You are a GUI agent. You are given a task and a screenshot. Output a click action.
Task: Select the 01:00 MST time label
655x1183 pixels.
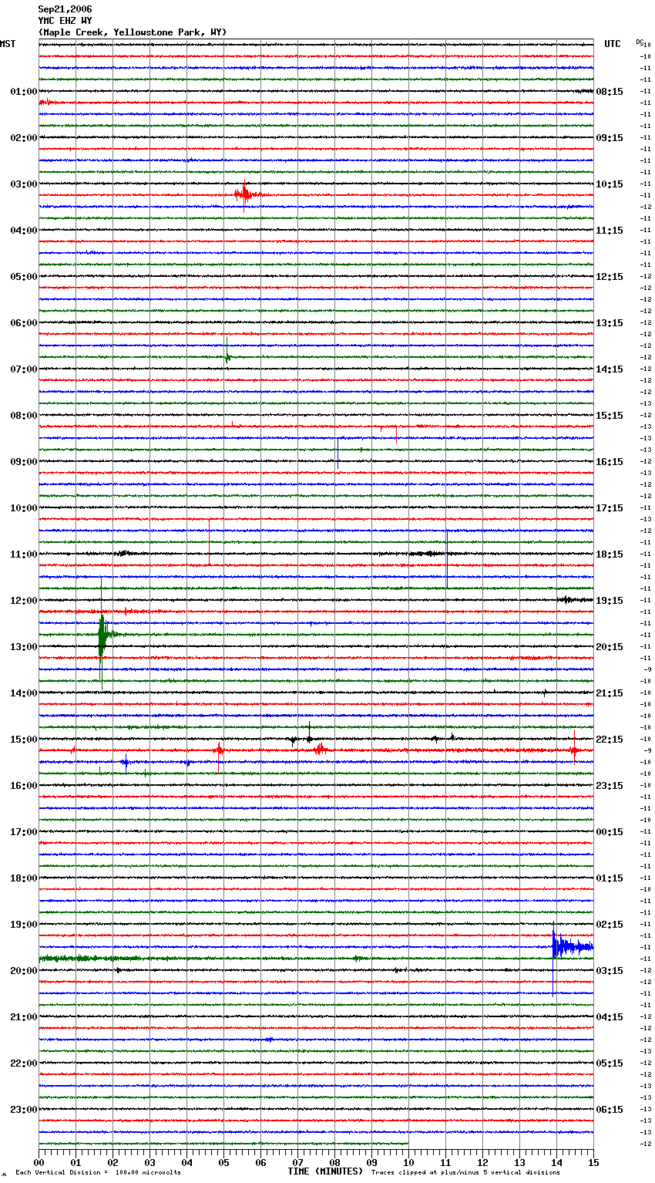[24, 92]
